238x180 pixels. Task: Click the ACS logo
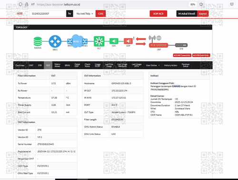coord(20,13)
